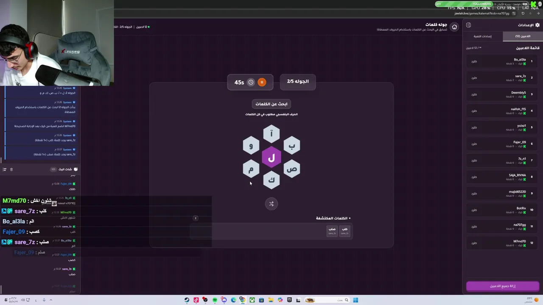Kick player naifoh_f15
The width and height of the screenshot is (543, 305).
474,111
